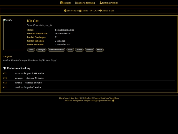Select the mistik tag
This screenshot has height=134, width=178.
tap(100, 50)
